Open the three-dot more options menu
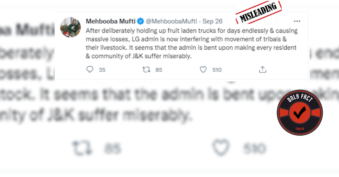The height and width of the screenshot is (177, 339). (x=297, y=21)
